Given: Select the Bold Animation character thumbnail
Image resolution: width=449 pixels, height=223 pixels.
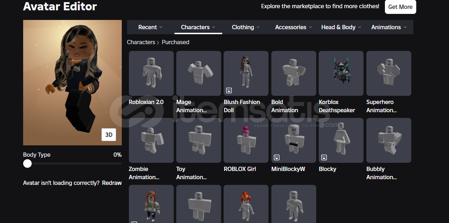Looking at the screenshot, I should 294,73.
